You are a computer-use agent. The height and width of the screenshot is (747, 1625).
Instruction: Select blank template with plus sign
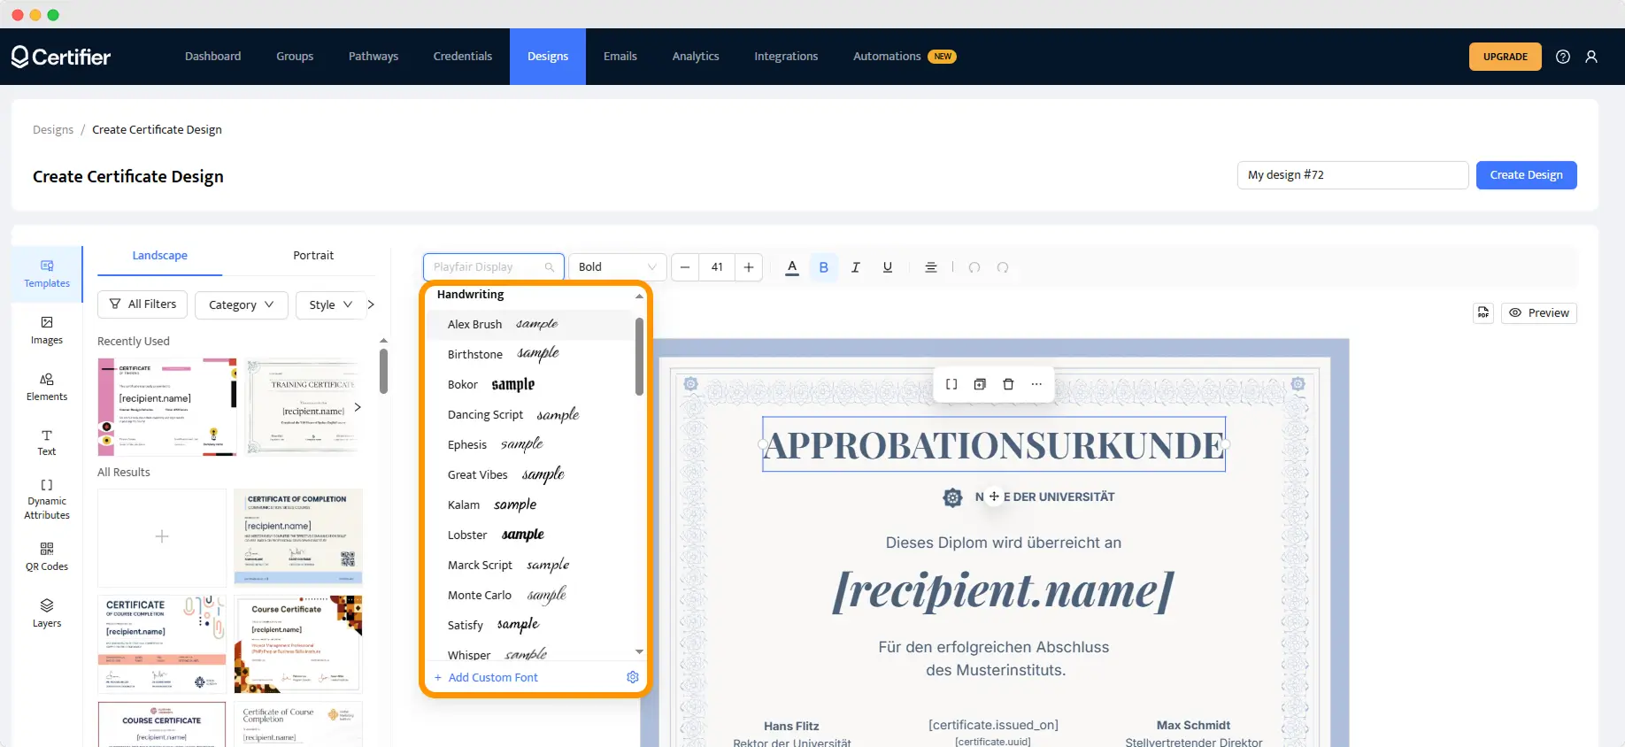[162, 537]
